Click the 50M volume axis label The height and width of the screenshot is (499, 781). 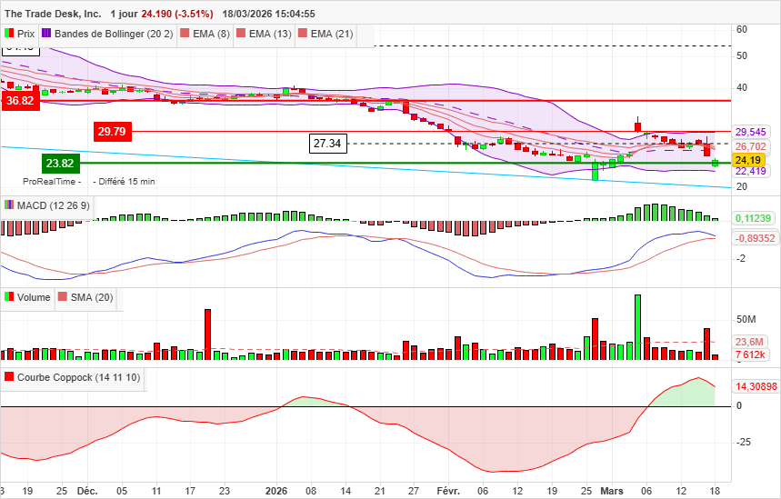click(x=746, y=319)
